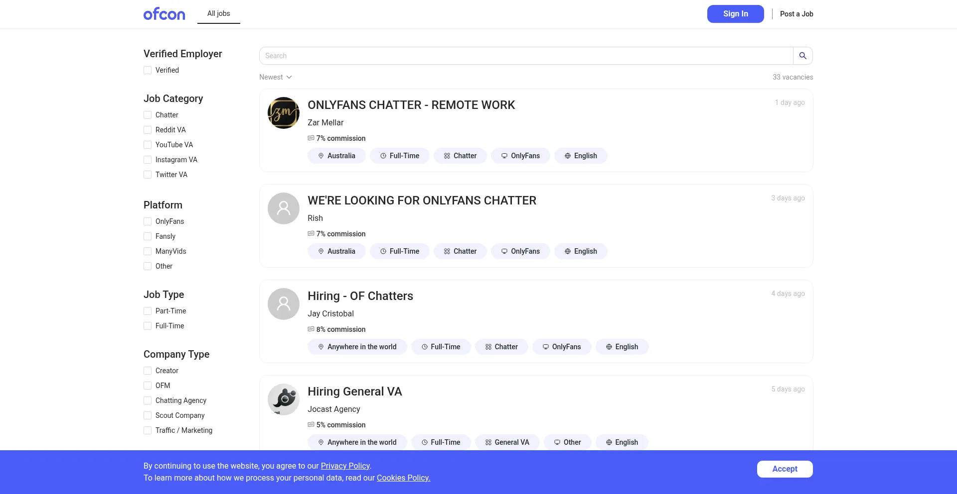Click the Rish default avatar icon
Image resolution: width=957 pixels, height=494 pixels.
coord(283,208)
